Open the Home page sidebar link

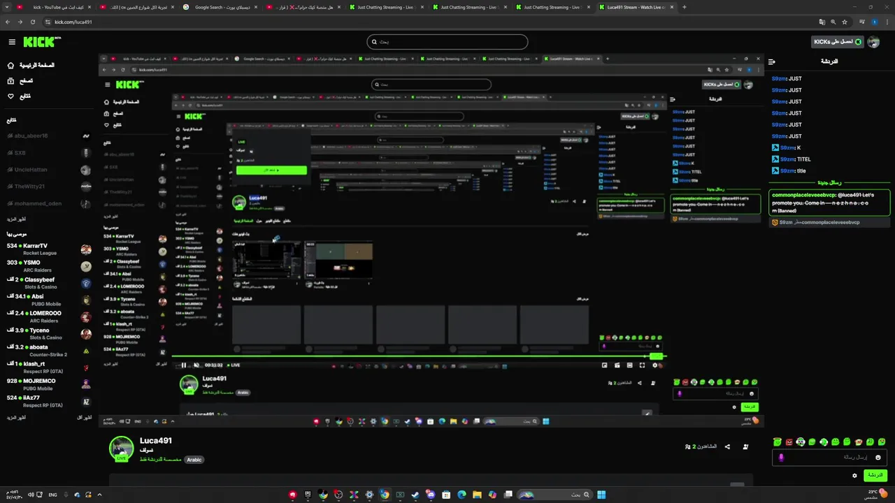pos(31,65)
